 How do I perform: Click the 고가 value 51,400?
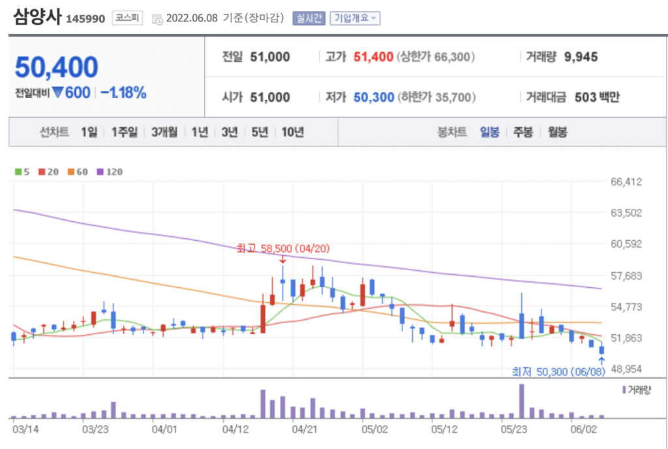pyautogui.click(x=373, y=57)
